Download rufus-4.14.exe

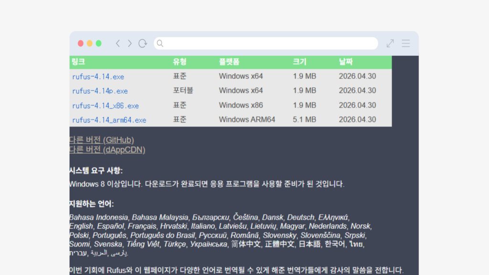pos(98,77)
